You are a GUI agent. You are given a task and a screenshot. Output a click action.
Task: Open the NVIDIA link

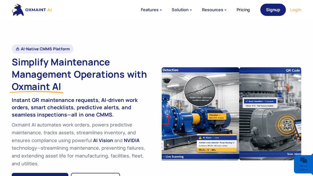pos(132,141)
